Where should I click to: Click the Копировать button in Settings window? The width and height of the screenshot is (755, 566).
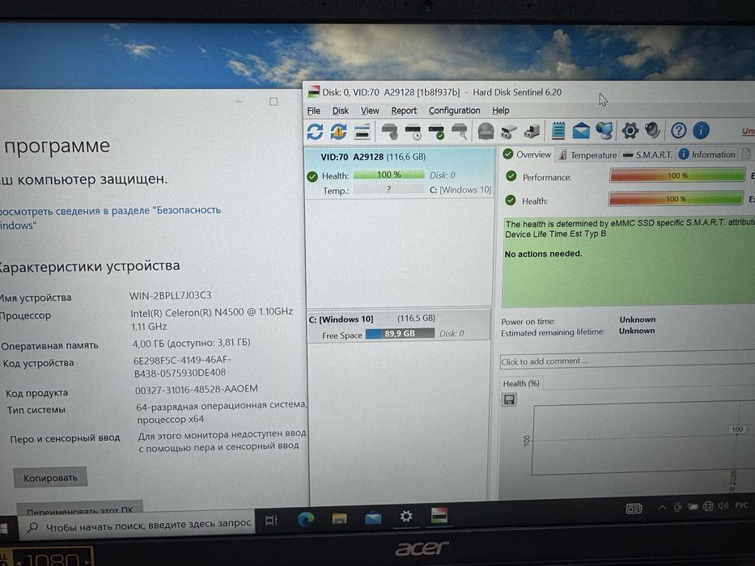pyautogui.click(x=50, y=477)
